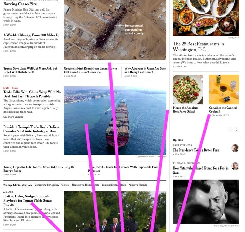Open The Presidency Takes a Better Turn
The height and width of the screenshot is (232, 245).
pos(196,150)
